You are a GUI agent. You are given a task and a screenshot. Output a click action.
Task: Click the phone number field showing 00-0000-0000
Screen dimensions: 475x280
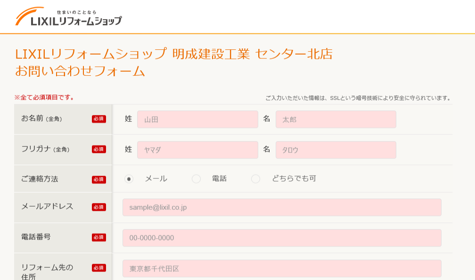[x=282, y=238]
